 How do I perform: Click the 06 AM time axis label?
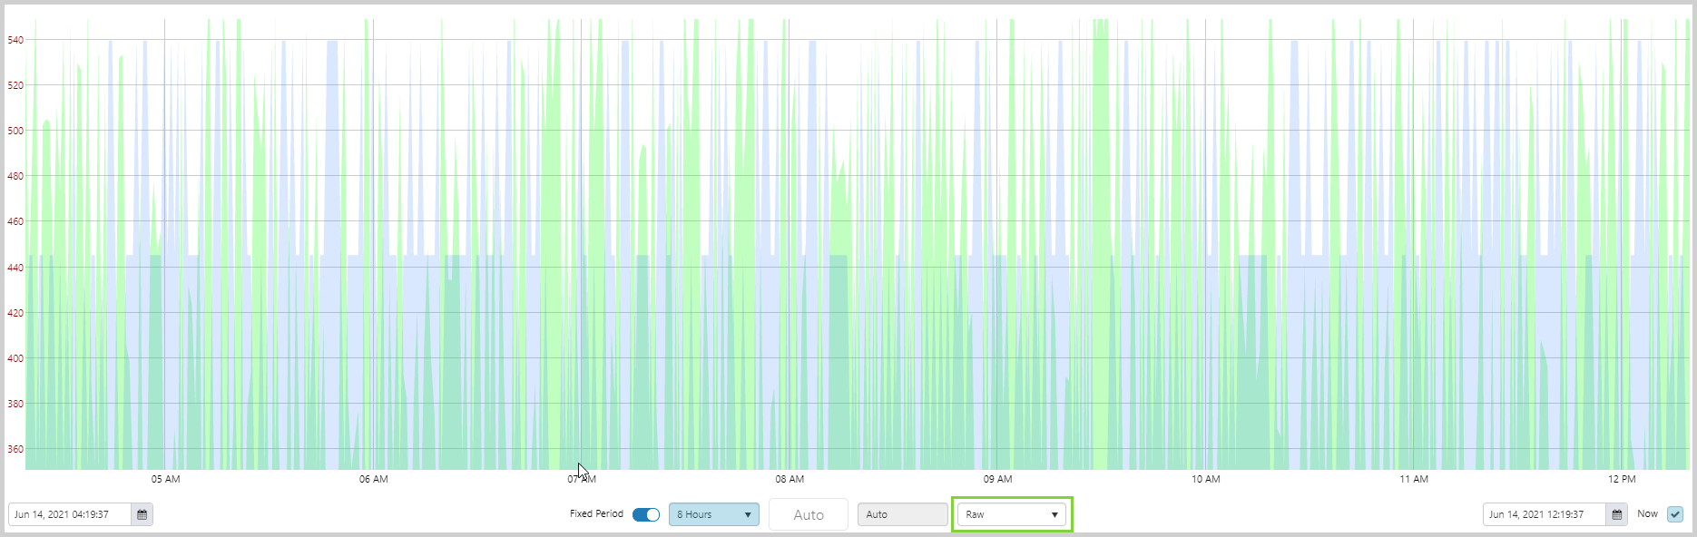pos(373,479)
